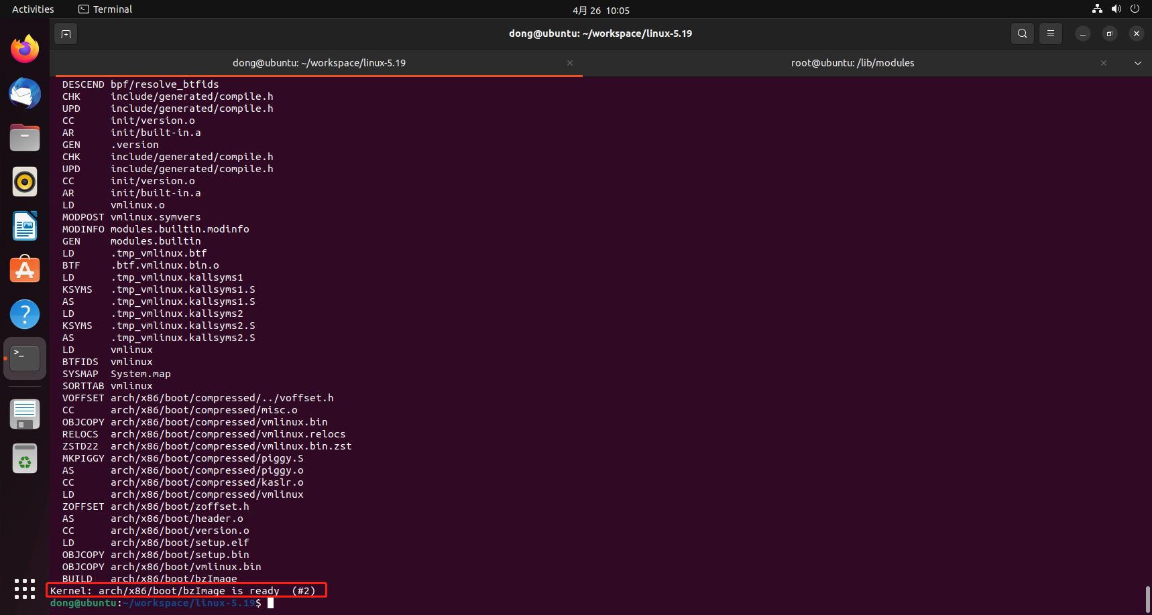
Task: Click the 'DESCEND bpf/resolve_btfids' line
Action: coord(140,84)
